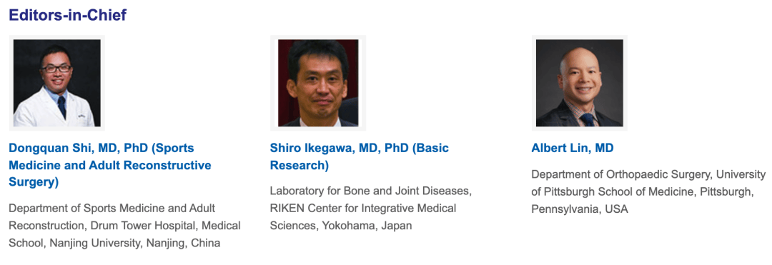Viewport: 772px width, 265px height.
Task: Click "Department of Sports Medicine and Adult" line
Action: point(112,209)
